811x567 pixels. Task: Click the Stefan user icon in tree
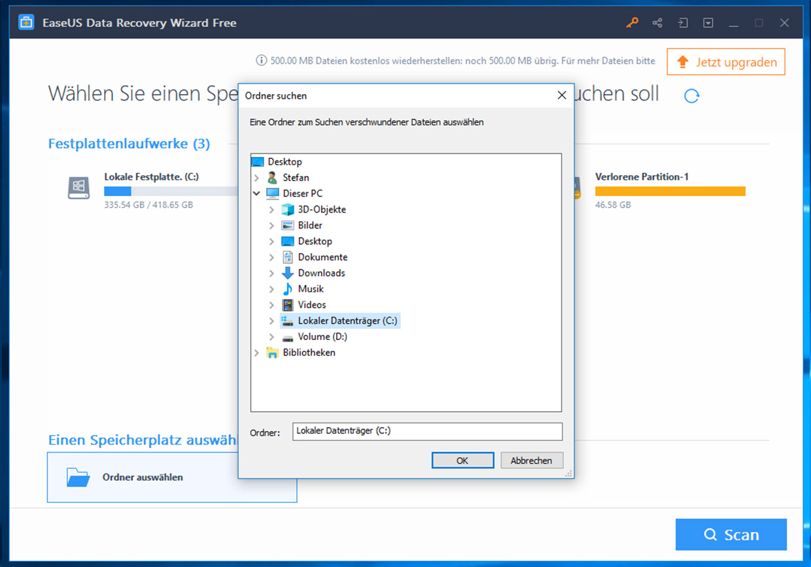[x=273, y=178]
